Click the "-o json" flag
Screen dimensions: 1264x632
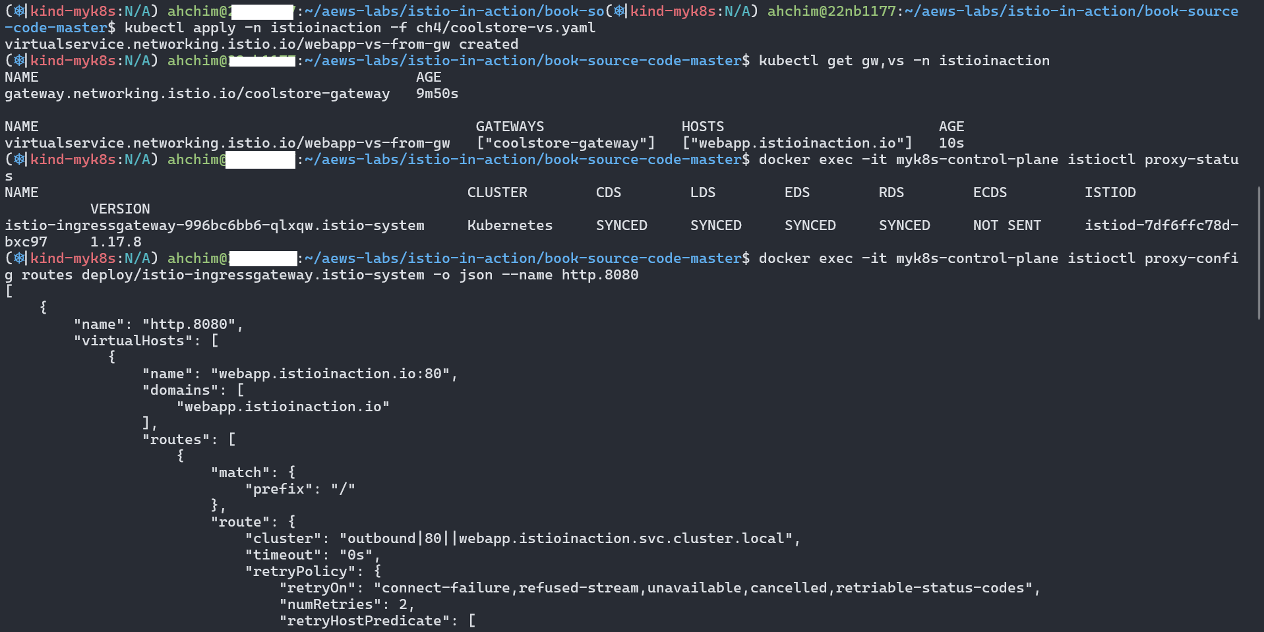pyautogui.click(x=463, y=275)
